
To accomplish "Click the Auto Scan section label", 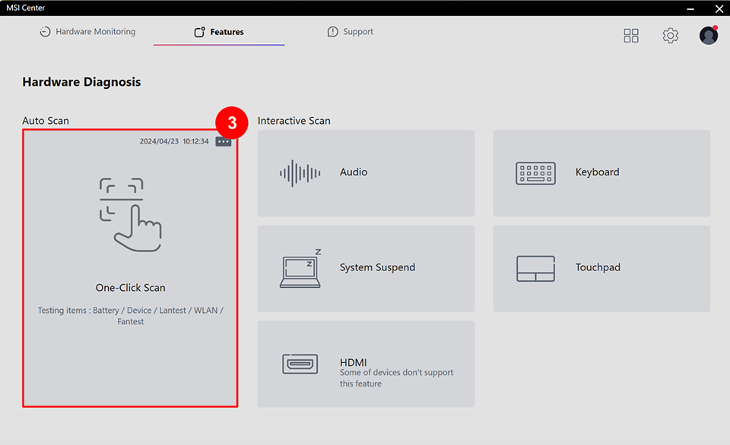I will [x=46, y=121].
